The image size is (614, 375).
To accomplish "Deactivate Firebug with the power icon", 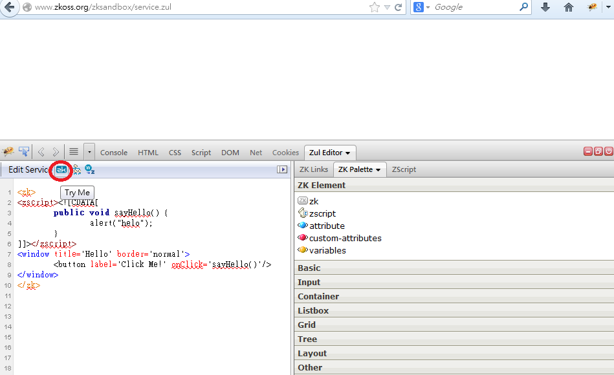I will click(609, 151).
